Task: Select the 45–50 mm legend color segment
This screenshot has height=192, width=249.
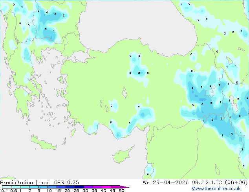Action: [x=115, y=187]
